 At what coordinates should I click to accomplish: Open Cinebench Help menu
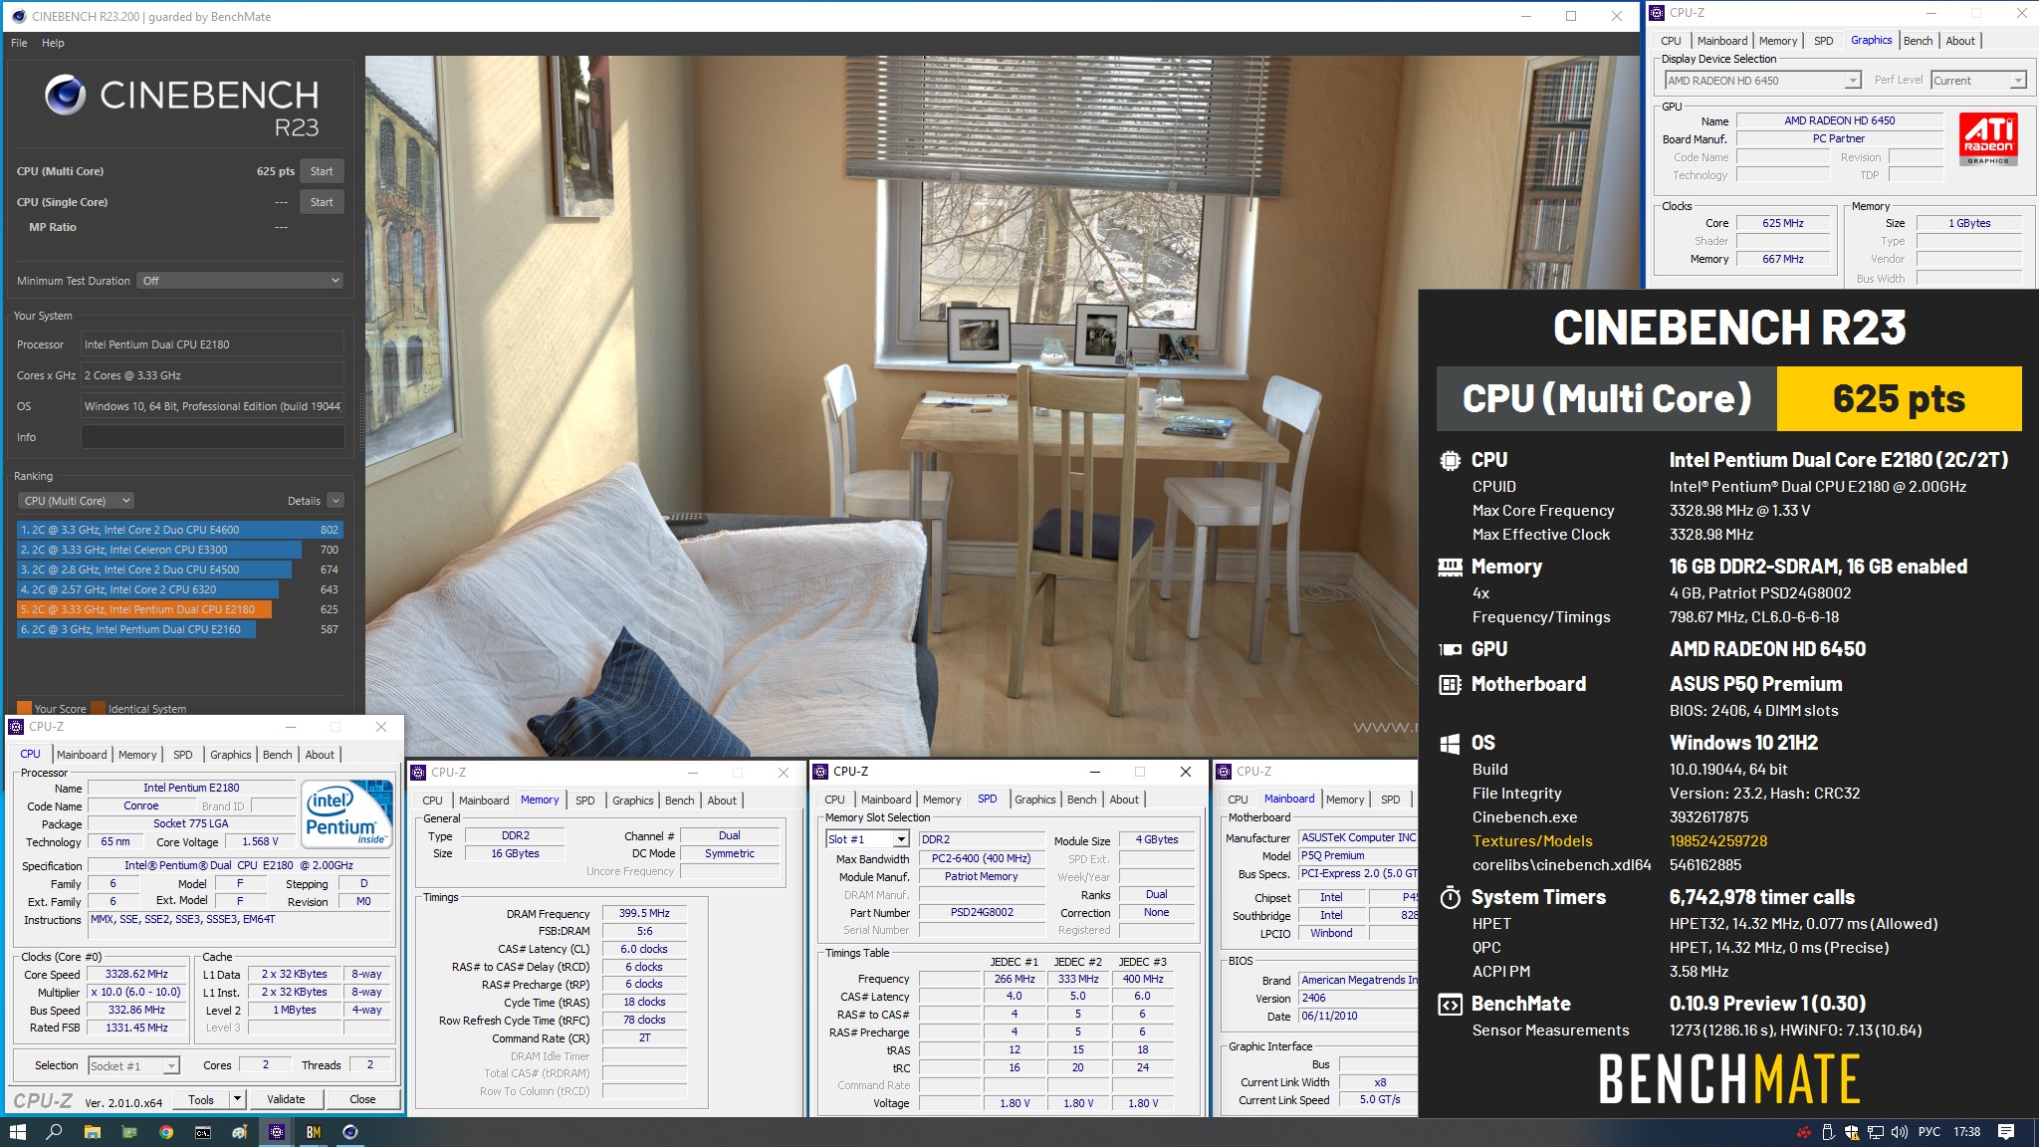pyautogui.click(x=53, y=43)
